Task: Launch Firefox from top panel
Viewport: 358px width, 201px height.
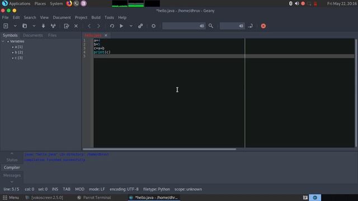Action: 69,3
